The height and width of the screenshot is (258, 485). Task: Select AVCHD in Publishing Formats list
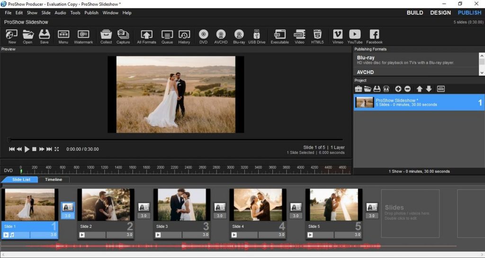pos(416,72)
